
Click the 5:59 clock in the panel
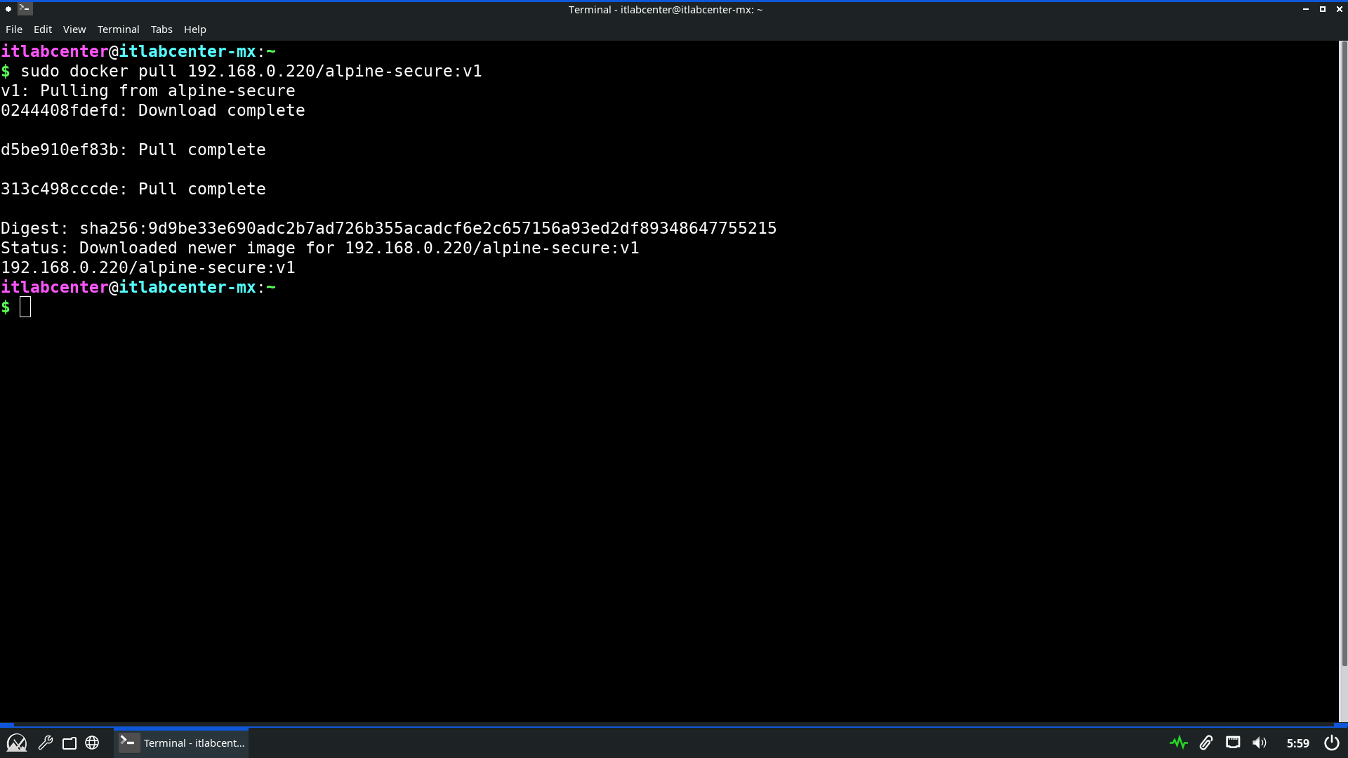click(1297, 743)
